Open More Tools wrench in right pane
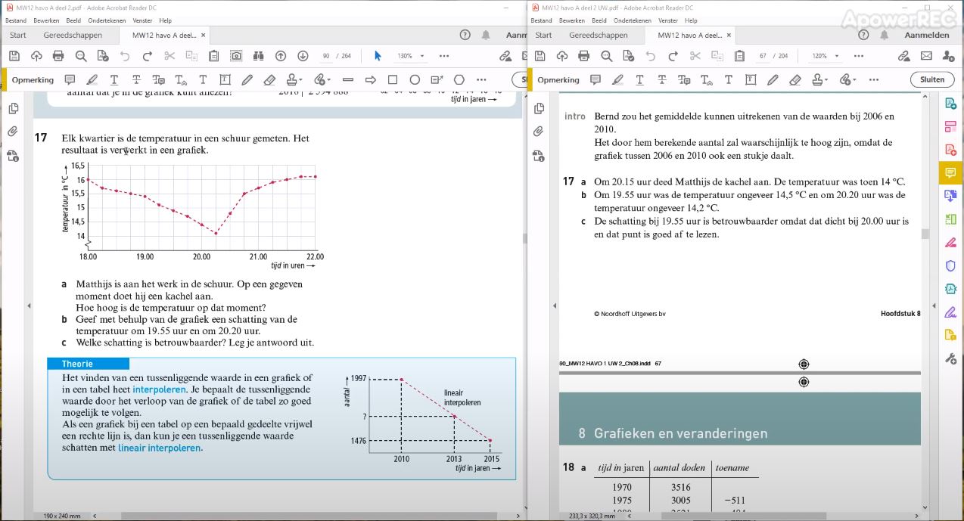The height and width of the screenshot is (521, 964). point(951,358)
